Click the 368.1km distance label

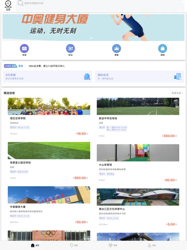tap(14, 222)
